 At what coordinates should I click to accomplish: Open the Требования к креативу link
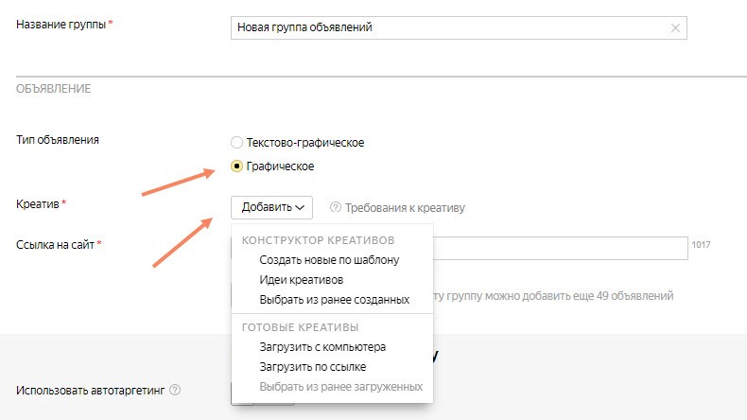[405, 207]
